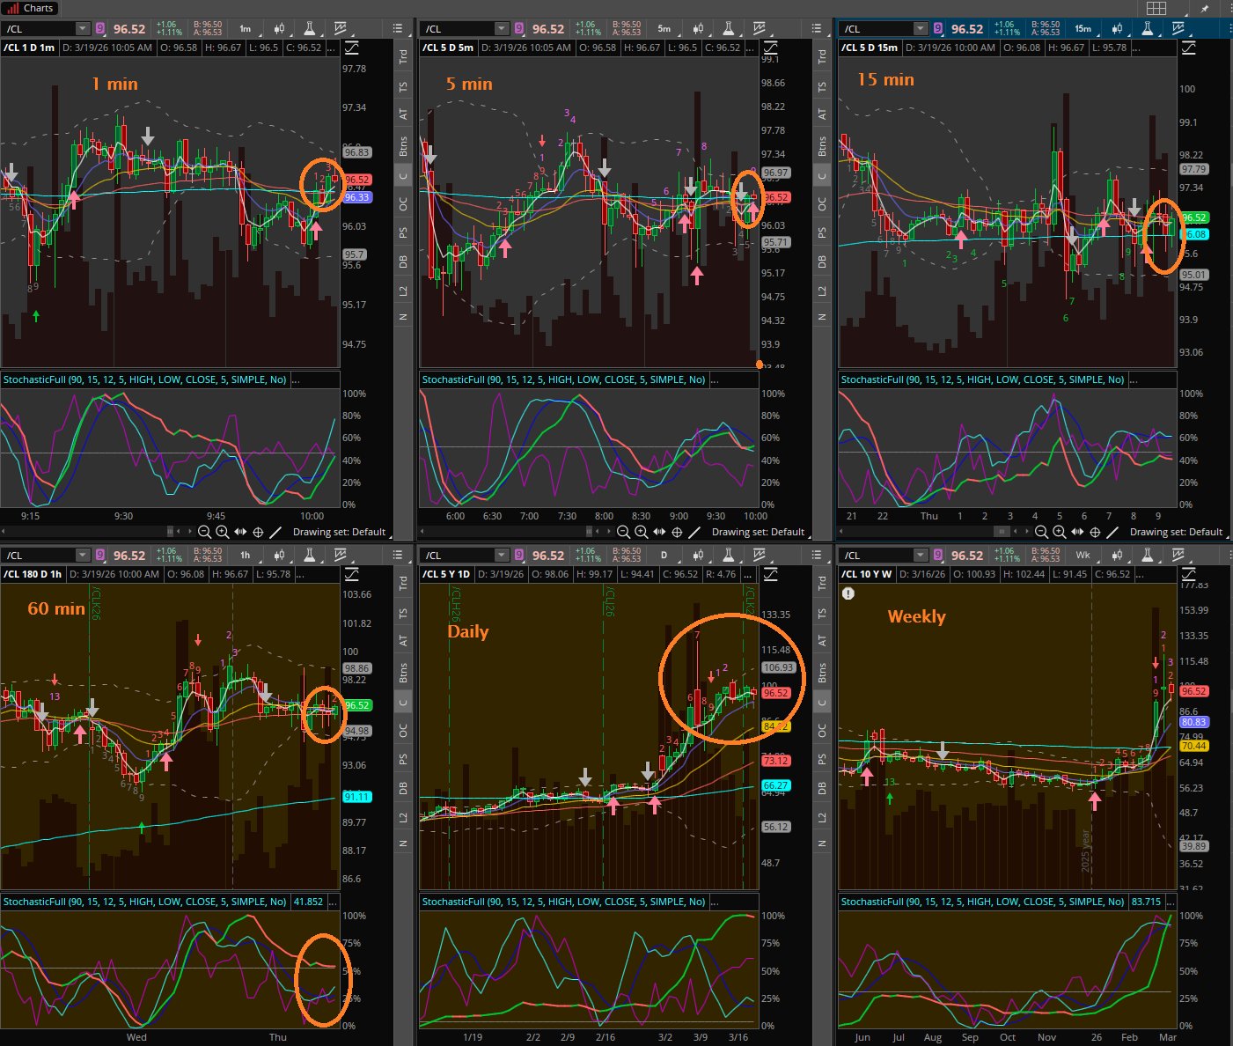Open the 5m timeframe selector
The width and height of the screenshot is (1233, 1046).
pyautogui.click(x=664, y=29)
